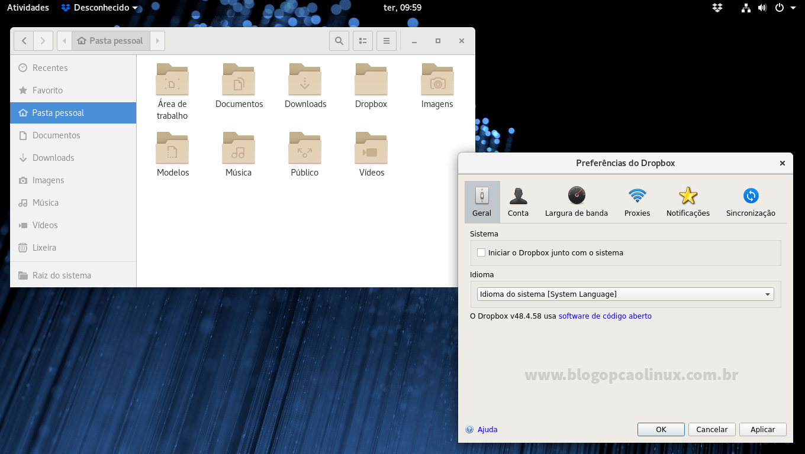Image resolution: width=805 pixels, height=454 pixels.
Task: Open Música from the sidebar
Action: [x=73, y=203]
